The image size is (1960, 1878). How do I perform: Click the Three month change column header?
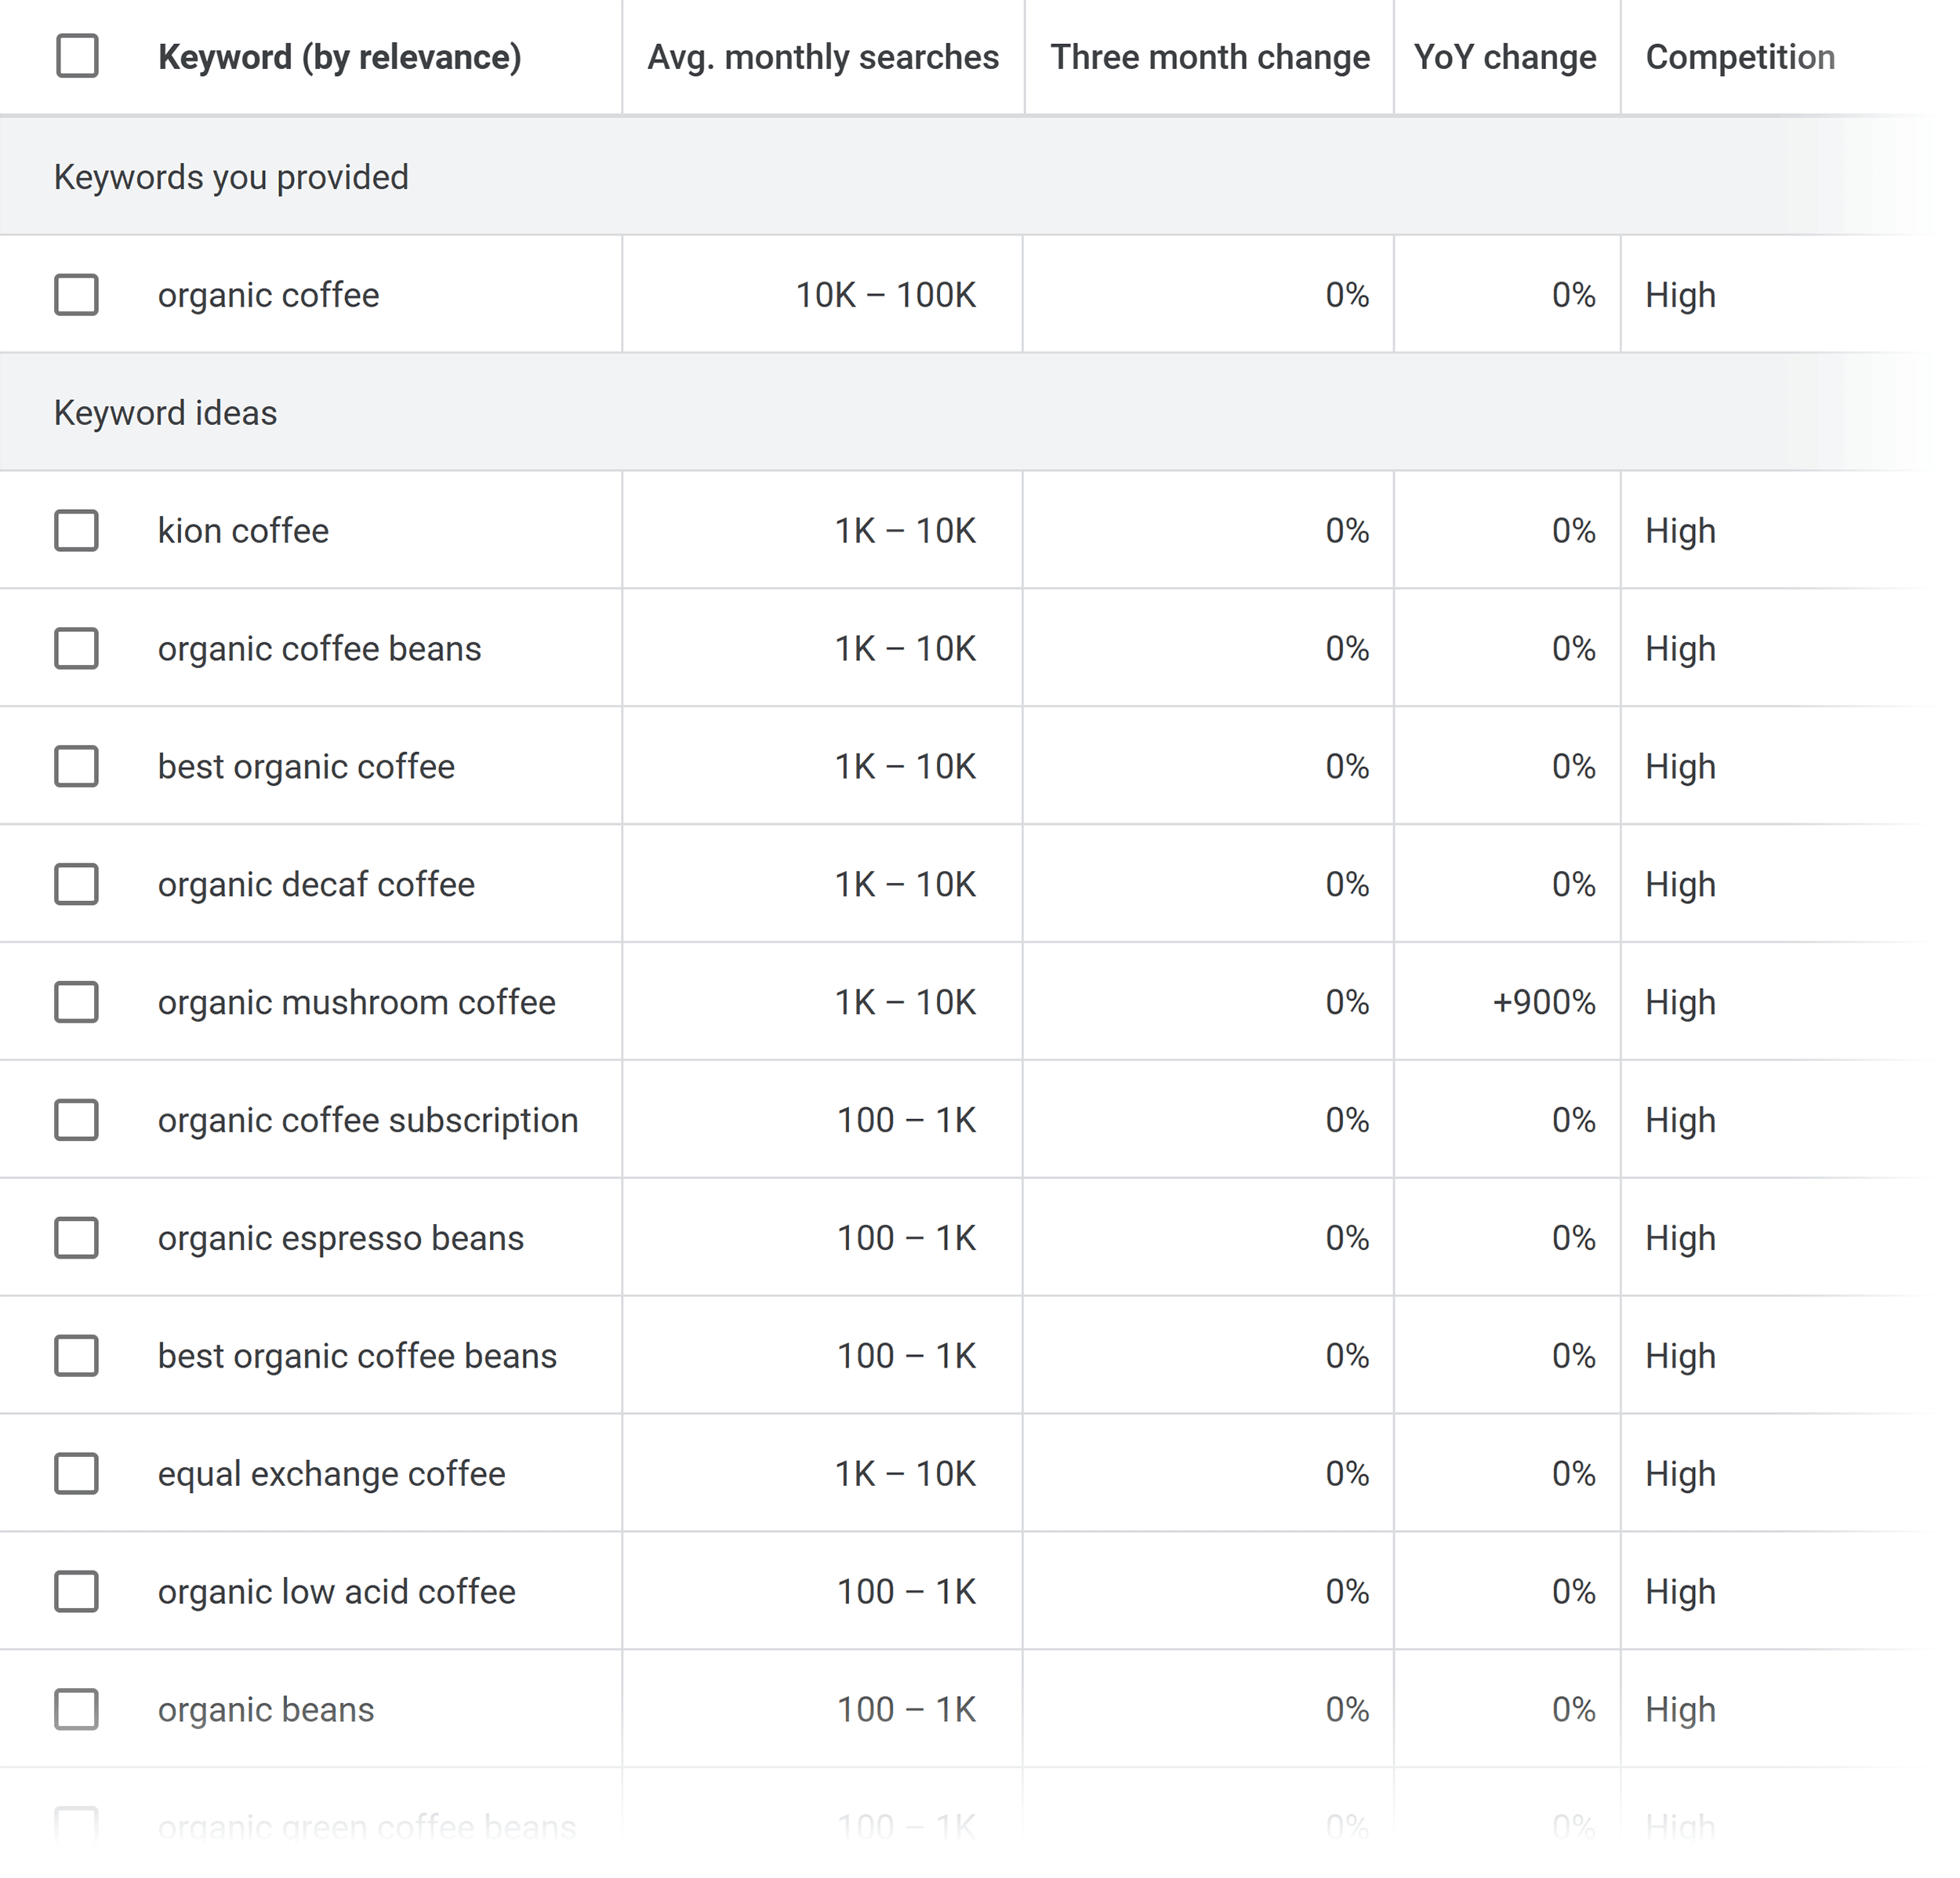tap(1209, 57)
